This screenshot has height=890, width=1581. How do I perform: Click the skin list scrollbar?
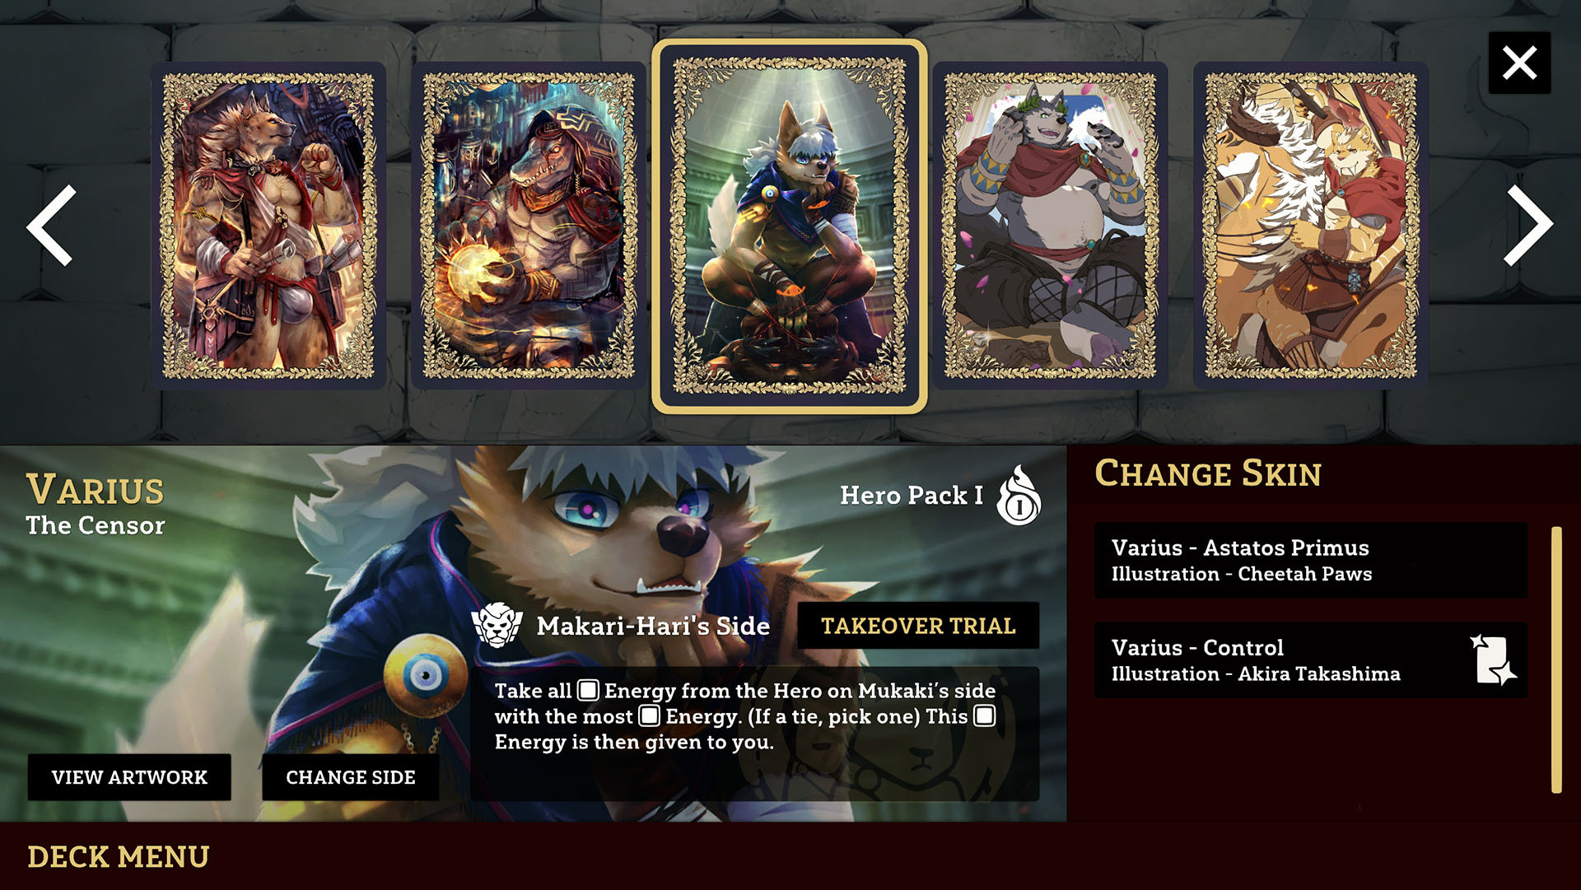pyautogui.click(x=1556, y=659)
